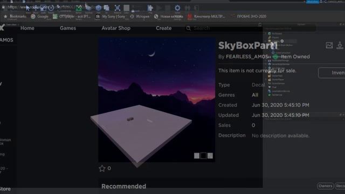Screen dimensions: 345x194
Task: Open Game Settings gear icon
Action: [x=177, y=8]
